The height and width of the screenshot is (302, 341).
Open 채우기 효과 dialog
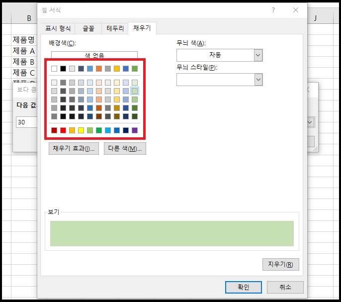tap(74, 148)
